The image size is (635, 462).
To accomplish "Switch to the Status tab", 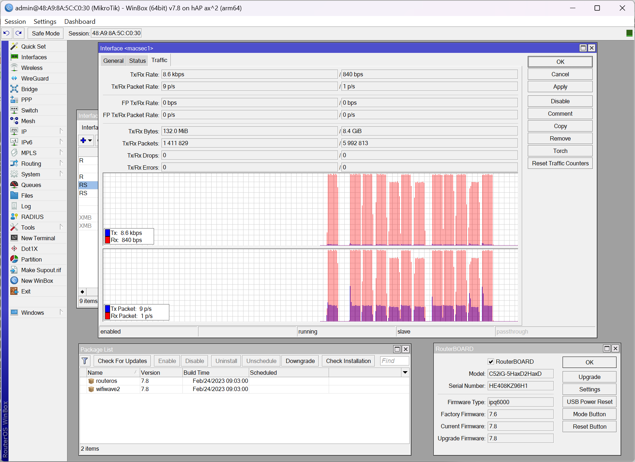I will tap(137, 61).
